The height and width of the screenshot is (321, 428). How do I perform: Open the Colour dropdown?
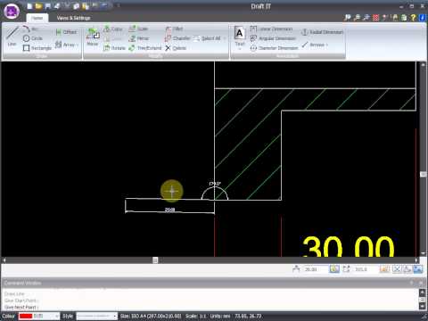click(38, 316)
